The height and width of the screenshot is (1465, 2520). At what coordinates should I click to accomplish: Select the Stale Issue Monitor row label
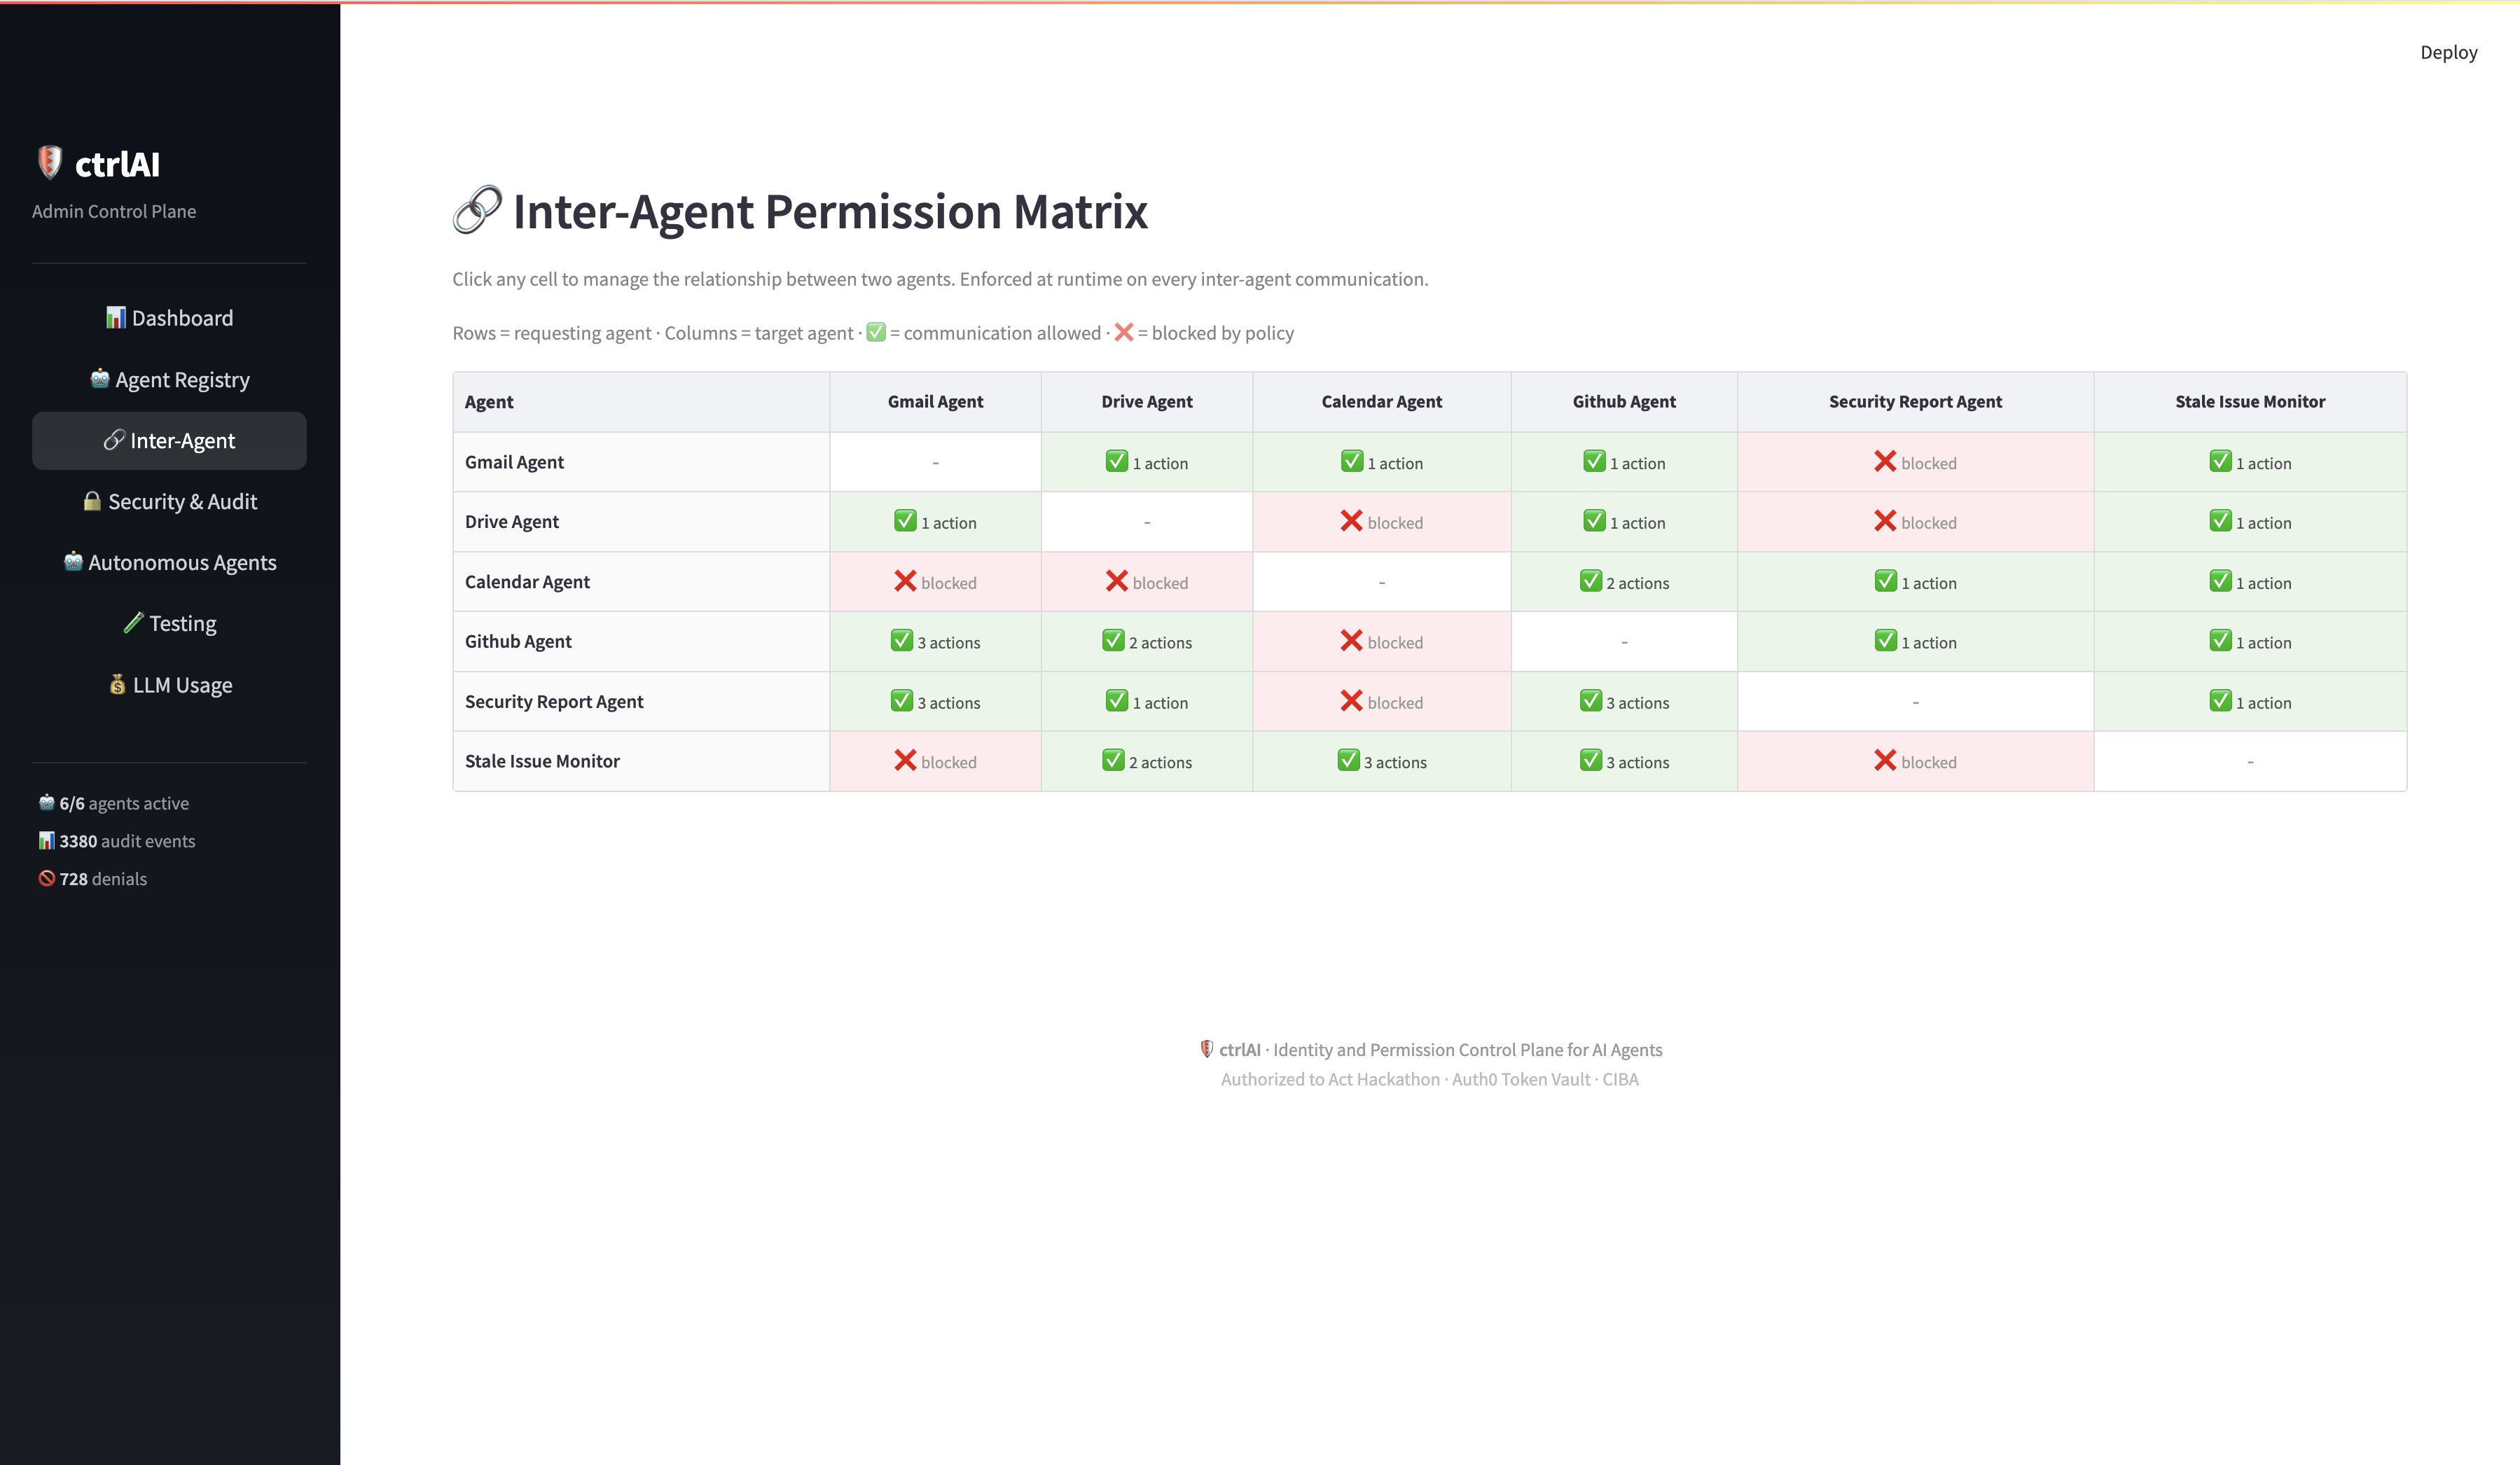(x=542, y=761)
